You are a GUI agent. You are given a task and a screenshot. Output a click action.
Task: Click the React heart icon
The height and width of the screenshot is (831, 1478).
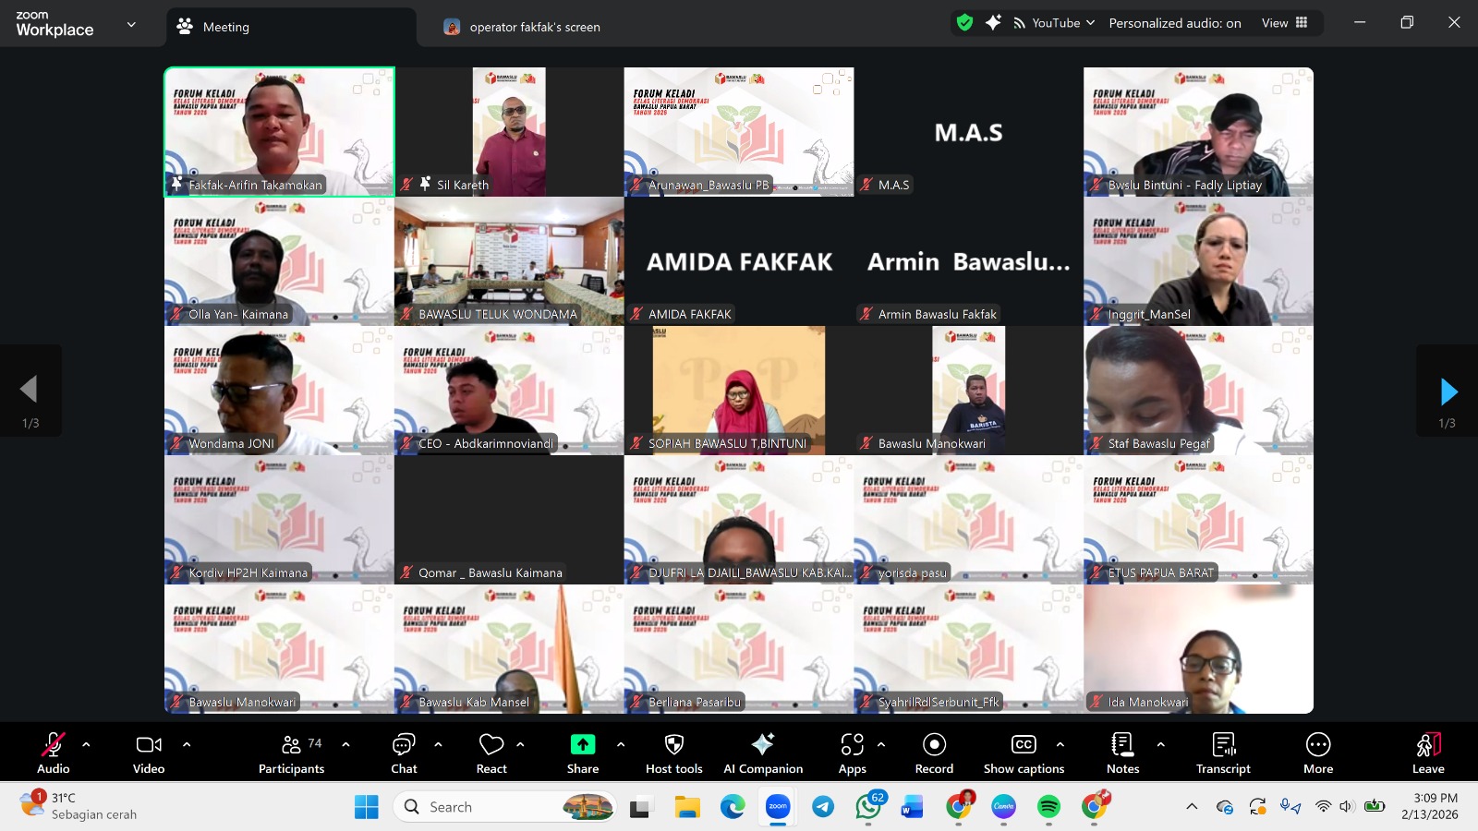tap(491, 753)
